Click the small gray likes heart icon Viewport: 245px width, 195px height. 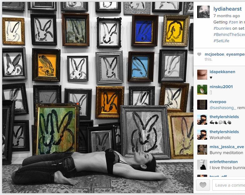[x=199, y=54]
